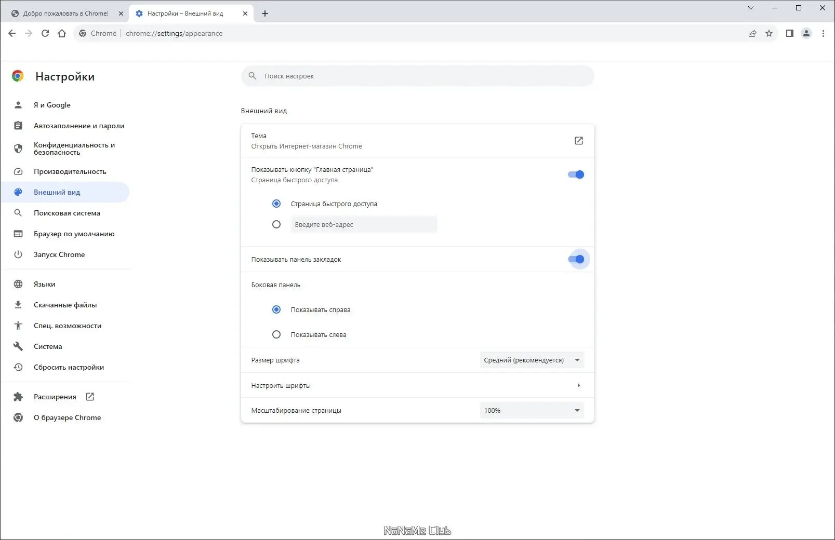Open the Масштабирование страницы dropdown
The height and width of the screenshot is (540, 835).
point(532,410)
